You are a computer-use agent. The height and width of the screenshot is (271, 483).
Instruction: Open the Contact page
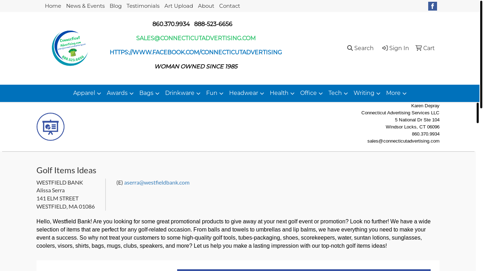pyautogui.click(x=229, y=6)
